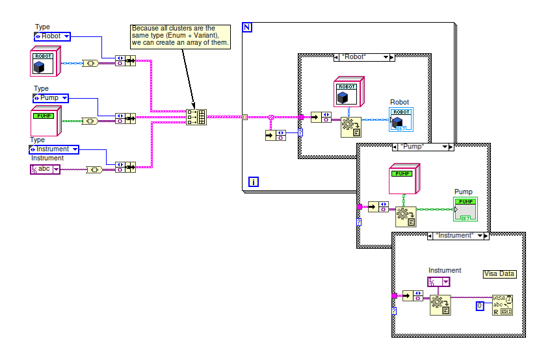
Task: Select the PUMP class constant at left
Action: 46,121
